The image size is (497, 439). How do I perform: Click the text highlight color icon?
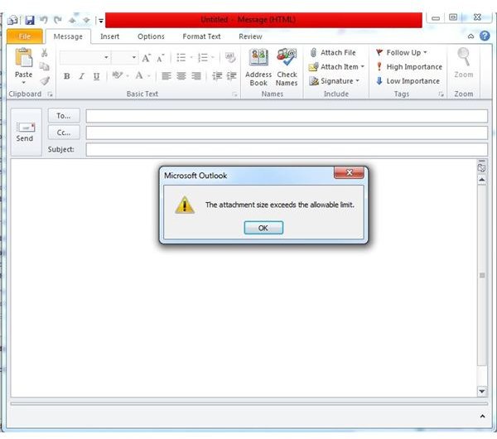pos(117,75)
